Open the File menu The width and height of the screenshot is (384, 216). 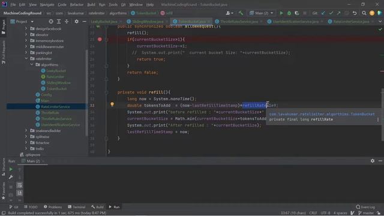[x=13, y=5]
